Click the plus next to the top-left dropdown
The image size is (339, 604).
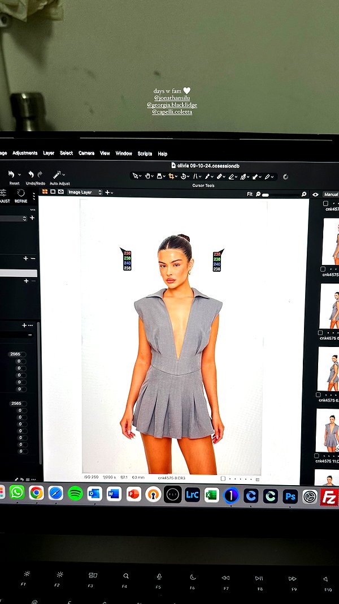point(32,217)
